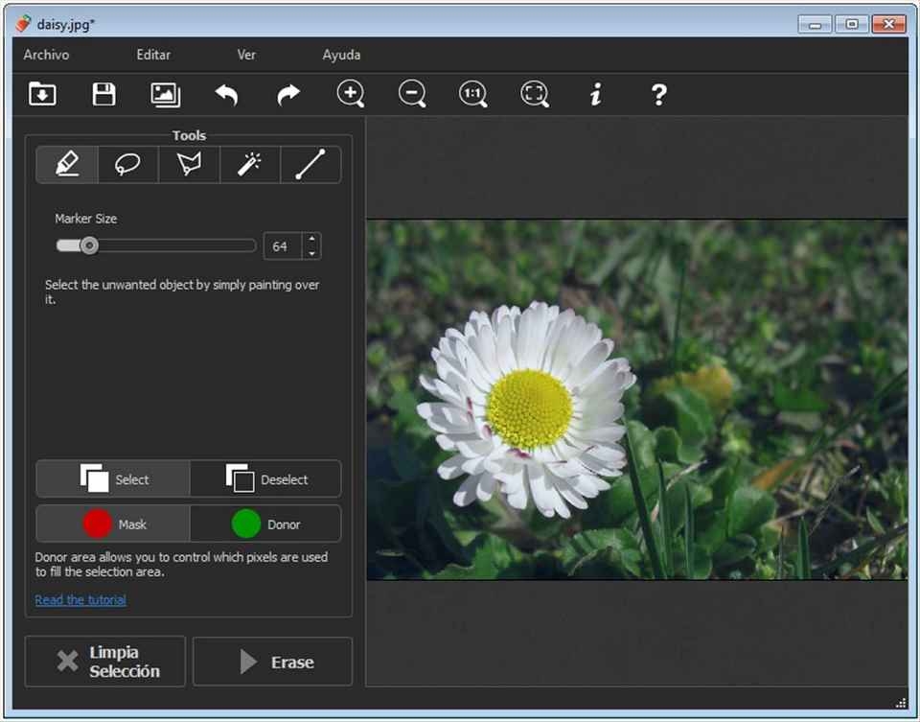The width and height of the screenshot is (920, 722).
Task: Click the Redo arrow icon
Action: click(288, 94)
